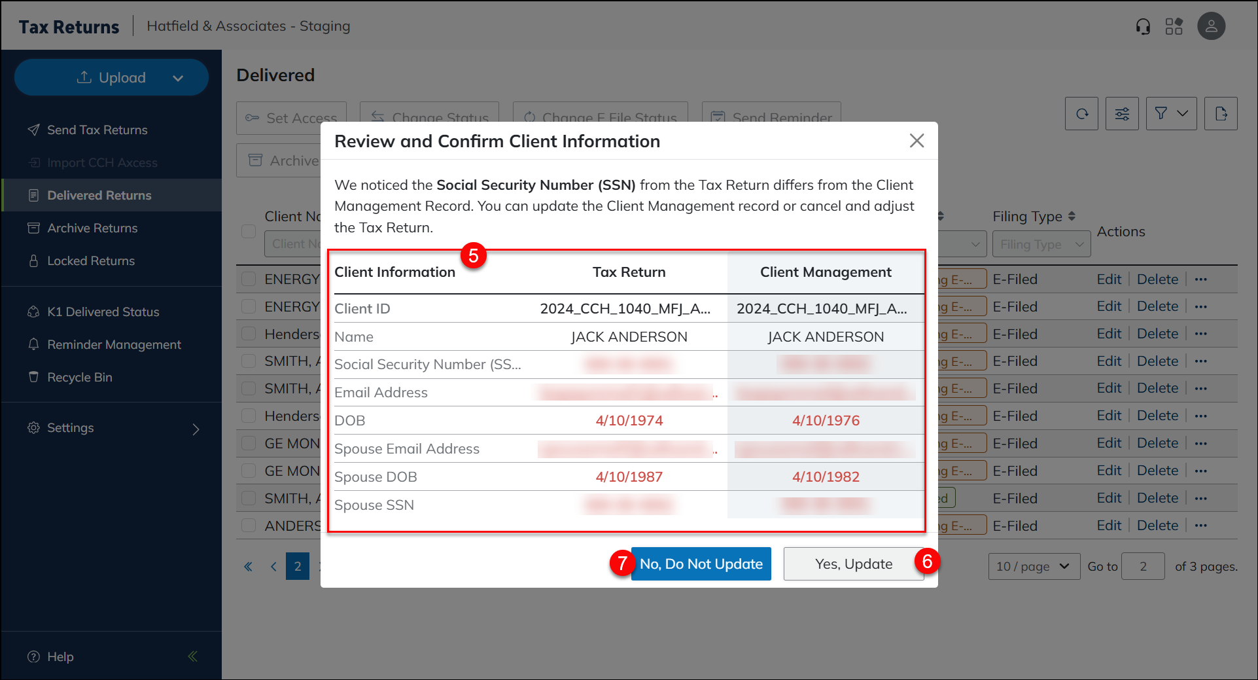Go to first page double-arrow icon

click(249, 567)
